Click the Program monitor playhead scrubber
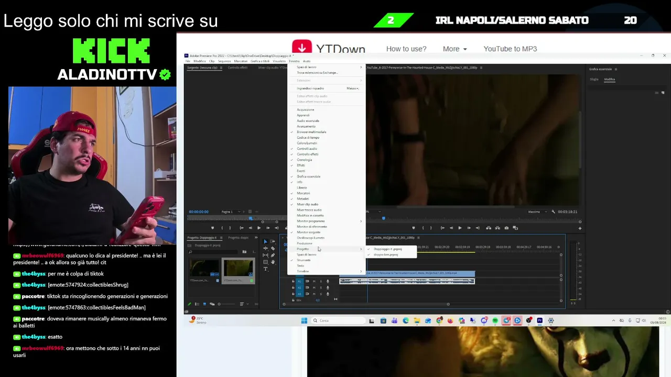 pyautogui.click(x=384, y=218)
